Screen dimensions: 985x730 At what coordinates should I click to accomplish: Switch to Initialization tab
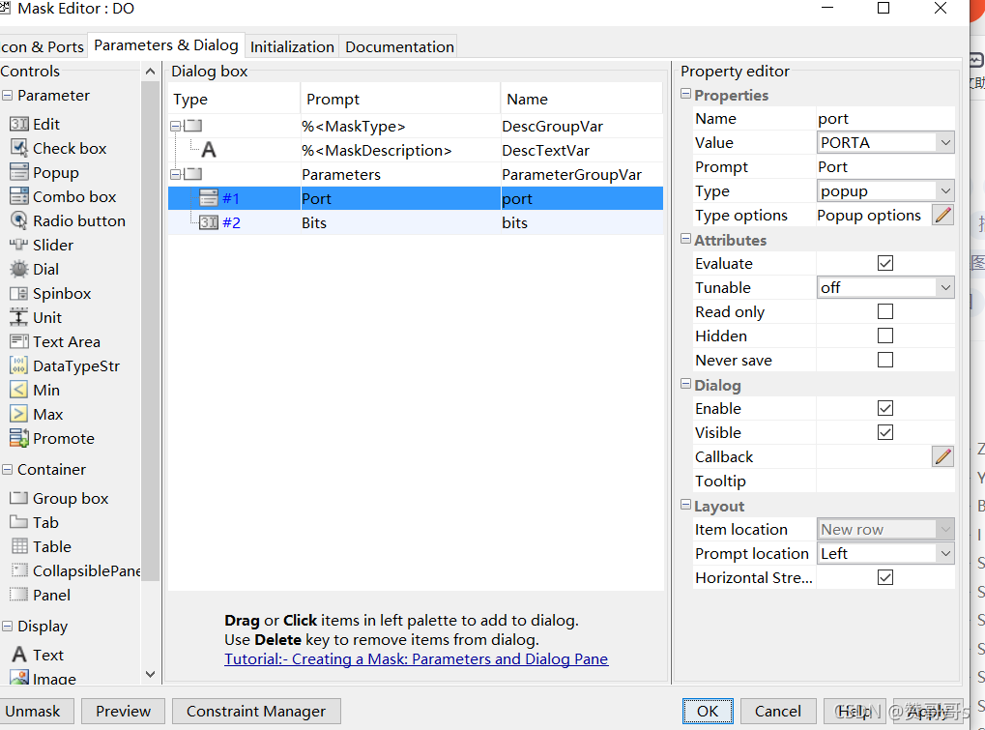click(x=292, y=47)
